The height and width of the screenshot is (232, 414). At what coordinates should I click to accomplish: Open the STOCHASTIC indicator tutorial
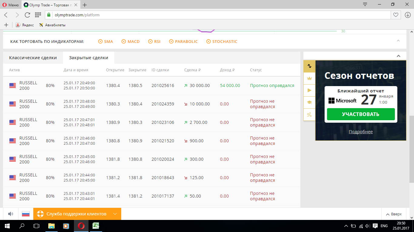pyautogui.click(x=222, y=41)
